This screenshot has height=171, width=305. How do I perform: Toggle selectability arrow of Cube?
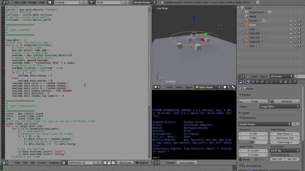click(x=295, y=29)
